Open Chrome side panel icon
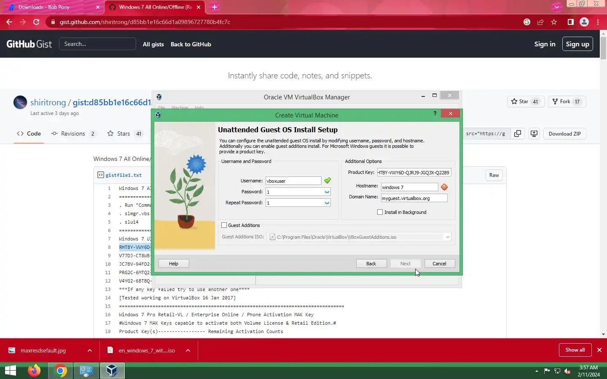The width and height of the screenshot is (607, 379). (570, 22)
